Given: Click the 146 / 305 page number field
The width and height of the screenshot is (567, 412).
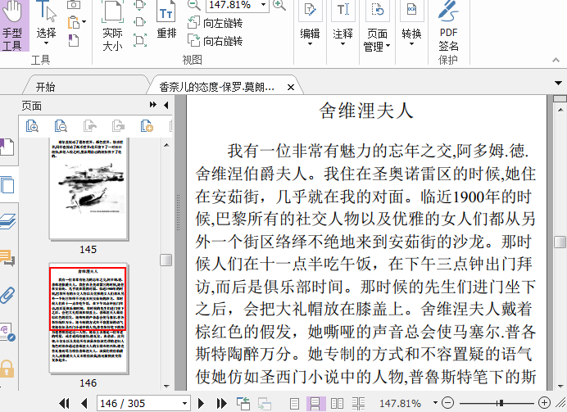Looking at the screenshot, I should tap(138, 403).
